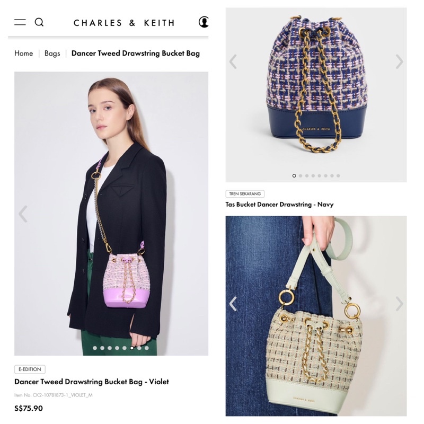Open the Bags breadcrumb category
The width and height of the screenshot is (424, 424).
coord(52,54)
